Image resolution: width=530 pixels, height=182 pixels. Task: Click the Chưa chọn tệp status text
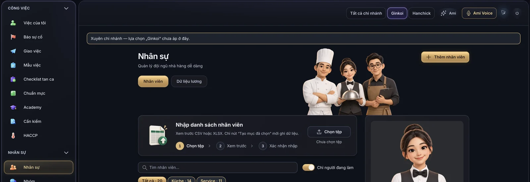click(x=329, y=142)
